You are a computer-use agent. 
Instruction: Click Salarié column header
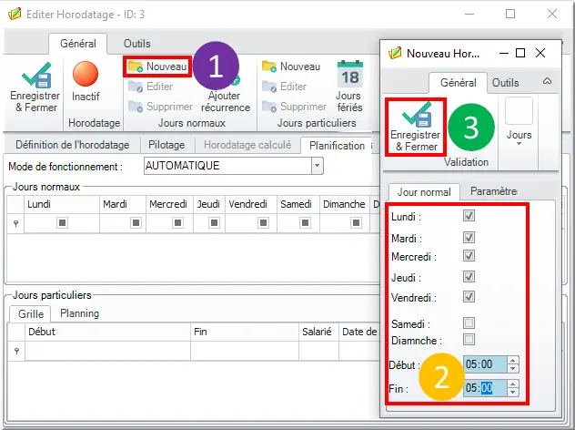[x=318, y=332]
